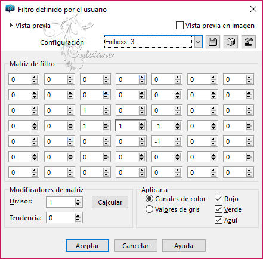
Task: Expand the Vista previa disclosure triangle
Action: (11, 26)
